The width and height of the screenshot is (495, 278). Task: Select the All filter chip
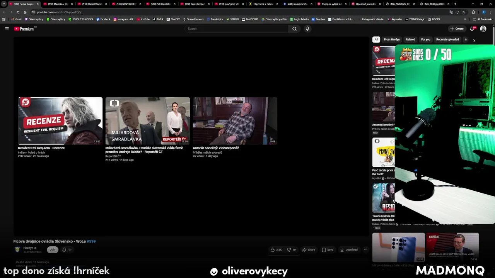click(376, 39)
